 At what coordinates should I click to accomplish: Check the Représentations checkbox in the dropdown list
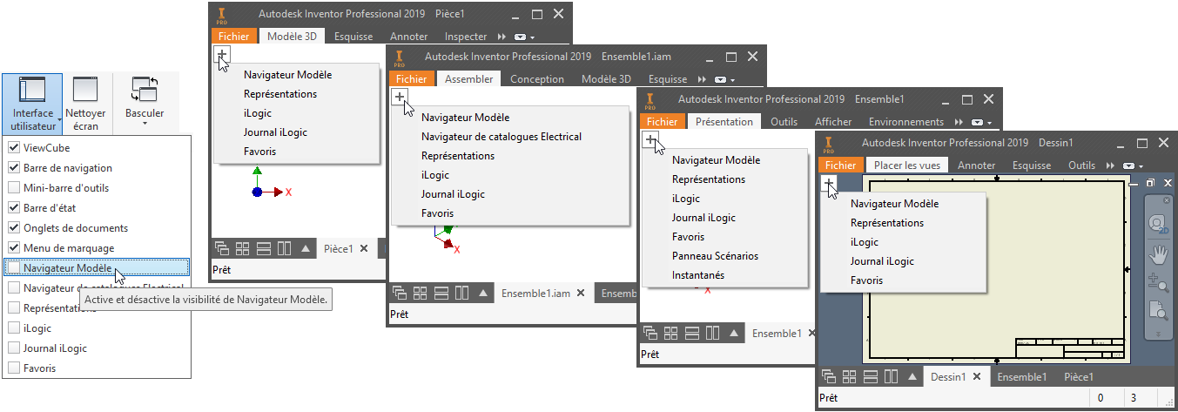(x=14, y=308)
